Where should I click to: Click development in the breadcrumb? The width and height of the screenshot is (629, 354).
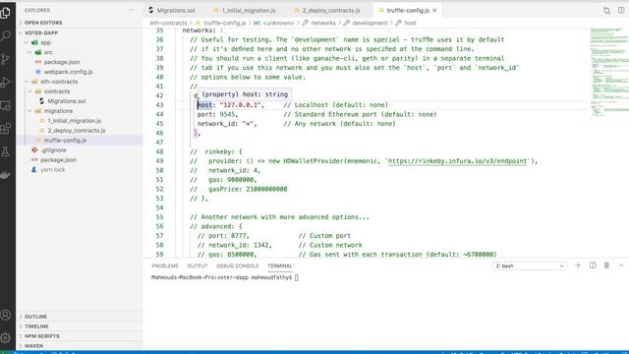370,23
